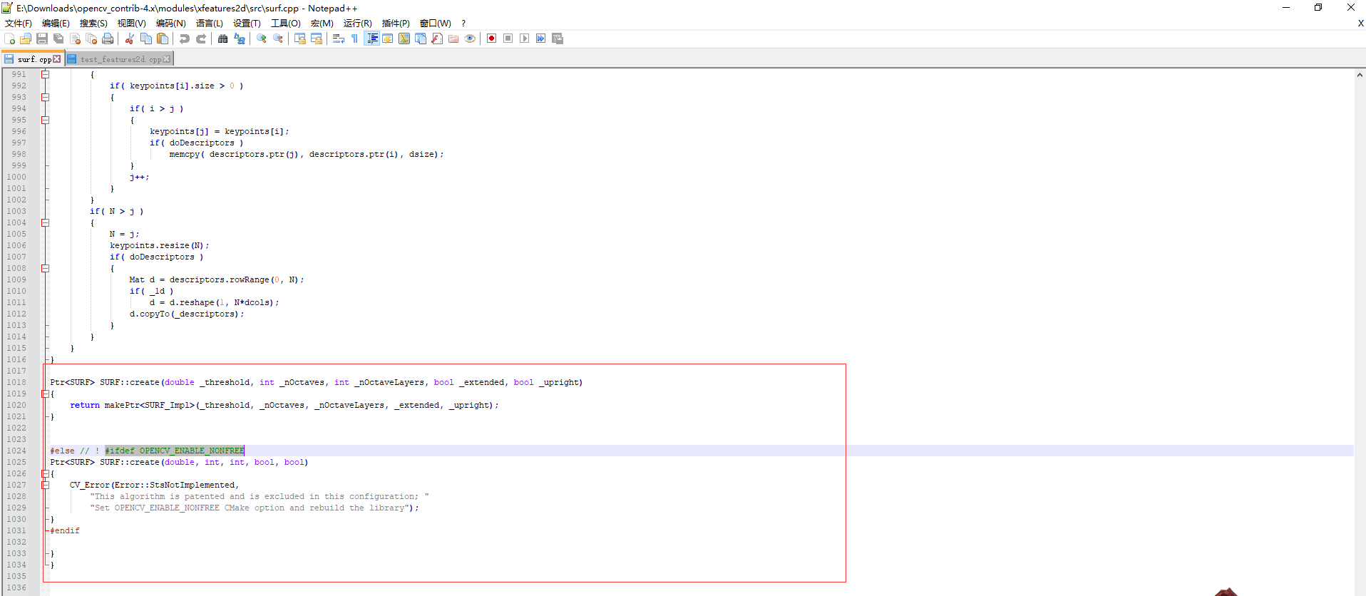Viewport: 1366px width, 596px height.
Task: Run the macro multiple times icon
Action: tap(540, 38)
